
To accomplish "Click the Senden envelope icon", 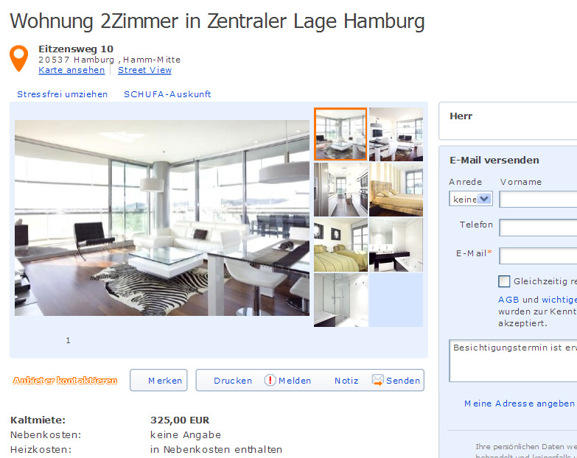I will pyautogui.click(x=377, y=380).
